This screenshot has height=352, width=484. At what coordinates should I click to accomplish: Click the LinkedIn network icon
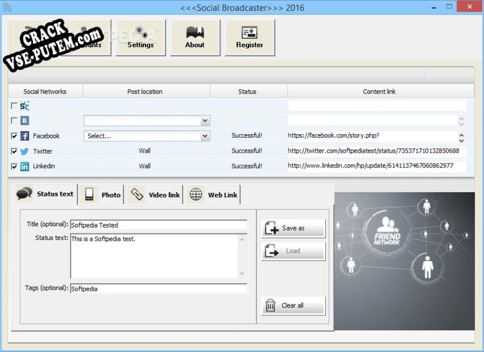pos(25,166)
